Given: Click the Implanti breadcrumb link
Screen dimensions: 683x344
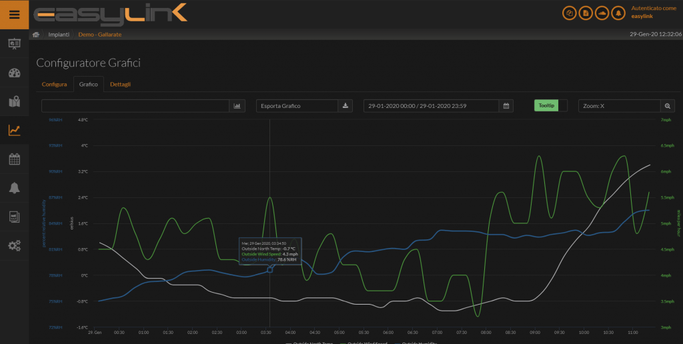Looking at the screenshot, I should (59, 34).
